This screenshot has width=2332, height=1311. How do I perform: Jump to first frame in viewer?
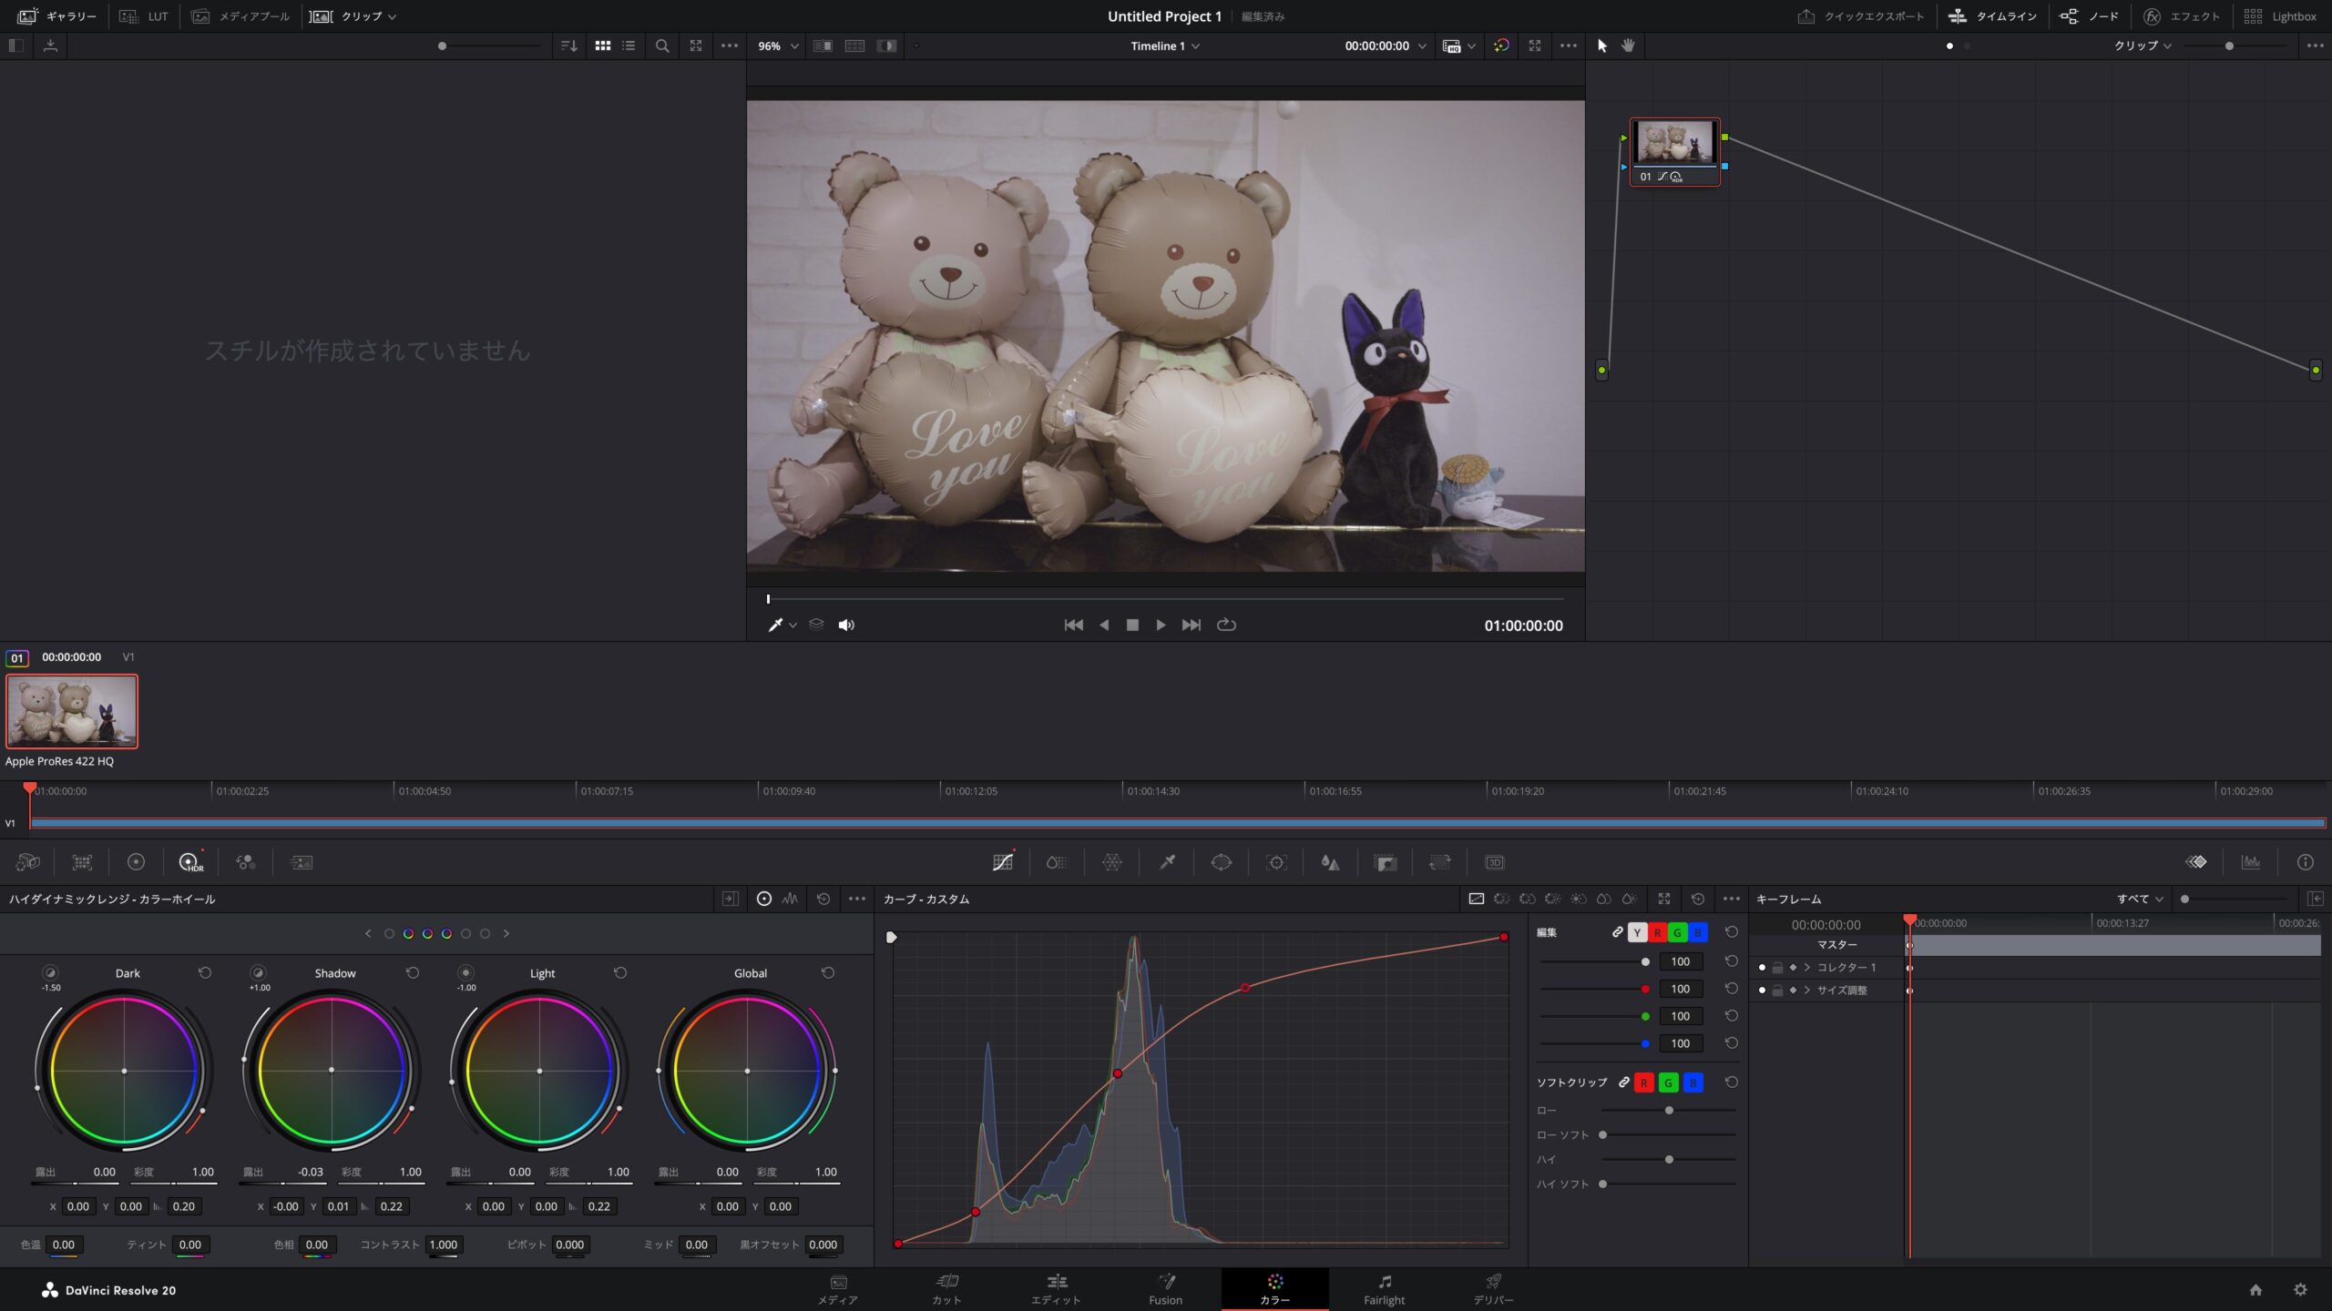pos(1074,625)
